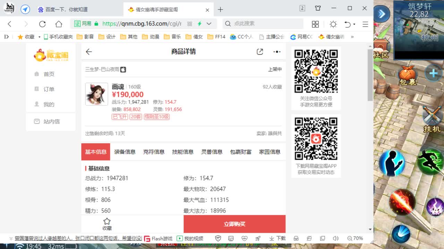Open the 首页 home icon in sidebar
This screenshot has width=444, height=249.
coord(37,74)
